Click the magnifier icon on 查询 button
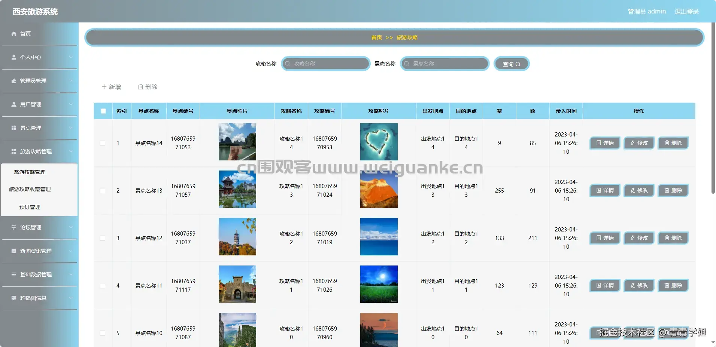 [518, 64]
